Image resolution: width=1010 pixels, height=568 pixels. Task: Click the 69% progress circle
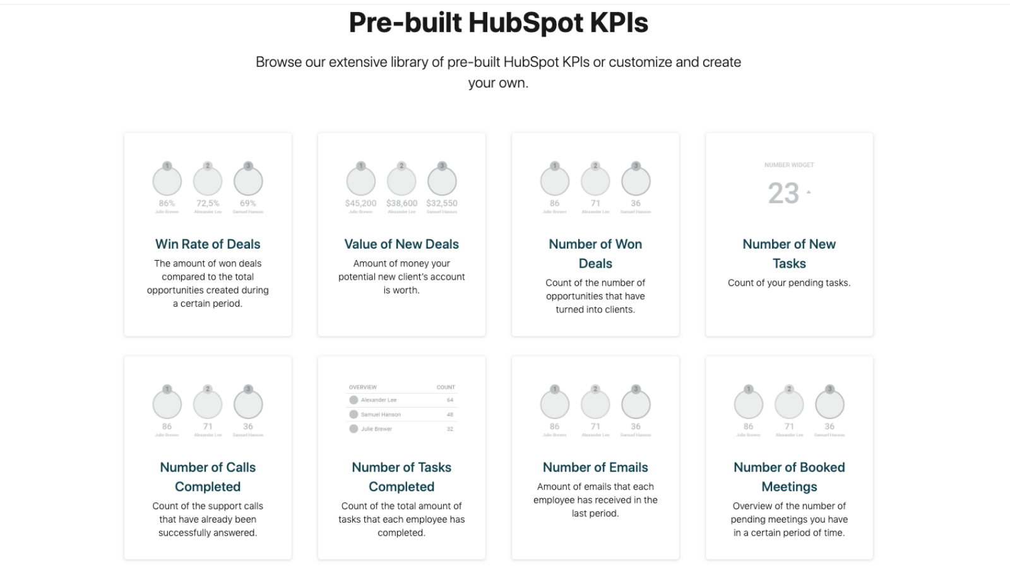point(247,183)
